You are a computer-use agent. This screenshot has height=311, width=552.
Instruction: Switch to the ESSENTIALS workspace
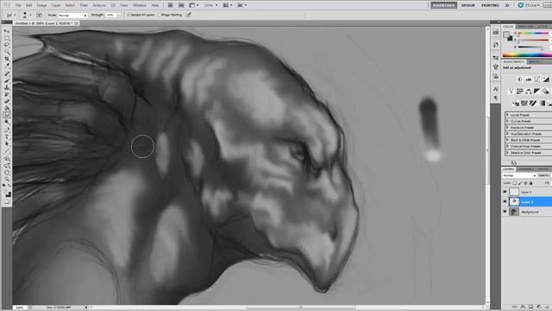(x=443, y=5)
